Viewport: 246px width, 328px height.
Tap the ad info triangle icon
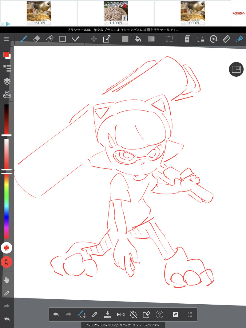coord(8,24)
